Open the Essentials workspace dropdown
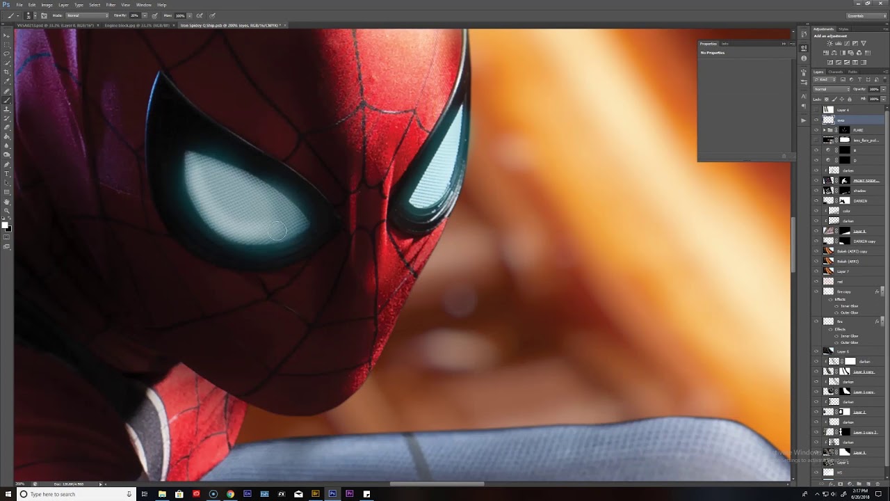 pos(866,15)
